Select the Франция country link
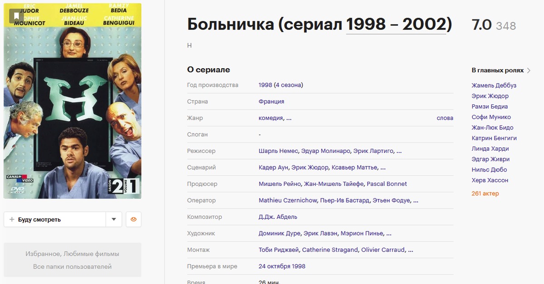The height and width of the screenshot is (284, 544). [271, 102]
